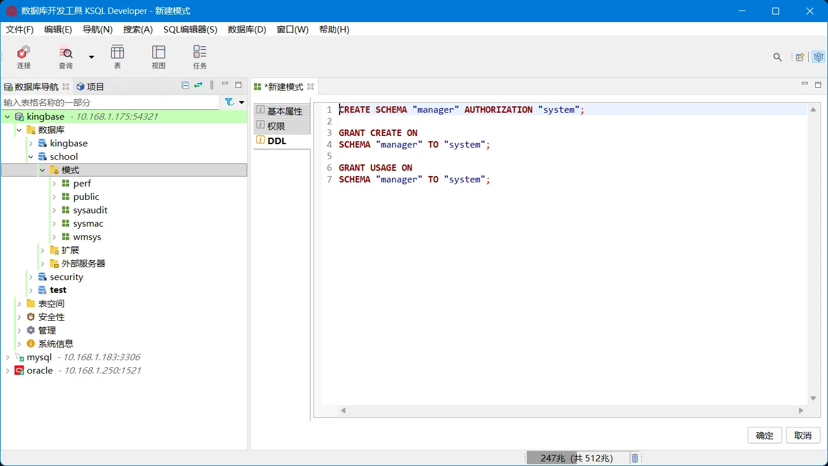Click the filter icon above the database tree

click(x=230, y=101)
